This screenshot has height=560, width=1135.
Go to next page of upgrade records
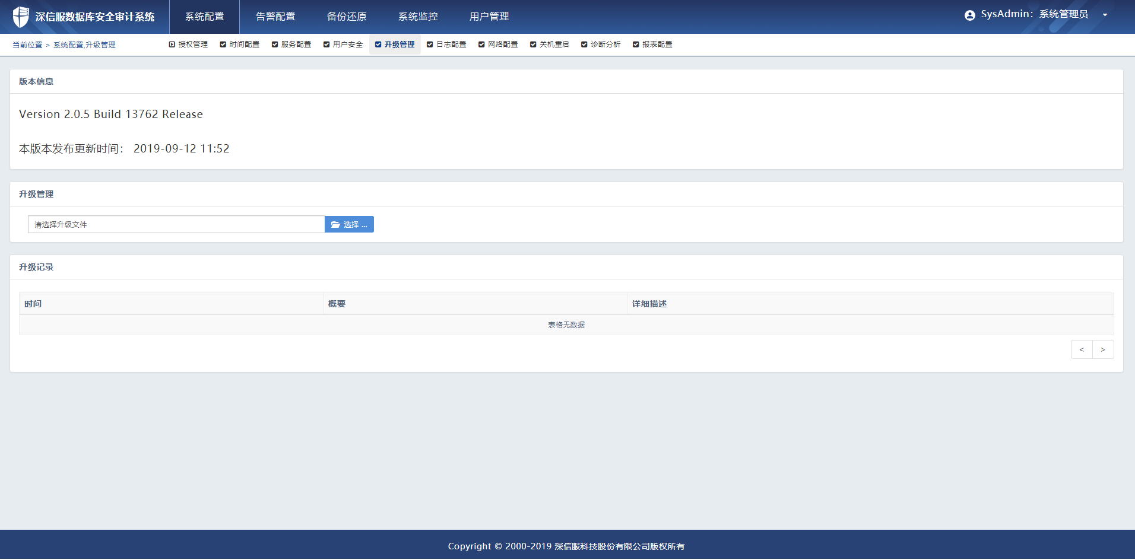click(x=1103, y=350)
